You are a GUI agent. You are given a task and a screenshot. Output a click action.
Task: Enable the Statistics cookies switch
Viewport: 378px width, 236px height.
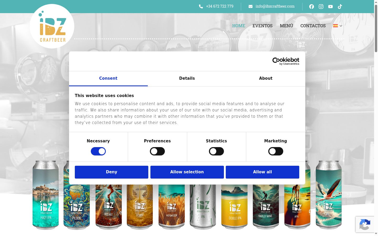216,151
